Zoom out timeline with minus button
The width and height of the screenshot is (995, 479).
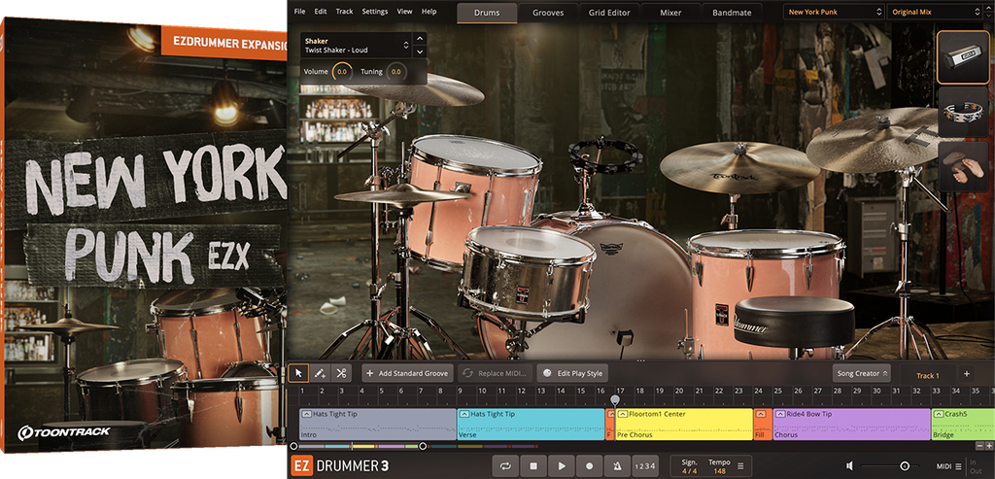pos(979,446)
